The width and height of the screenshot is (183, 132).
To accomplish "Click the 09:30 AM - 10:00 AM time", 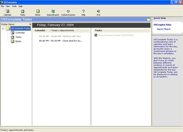I will click(x=50, y=36).
